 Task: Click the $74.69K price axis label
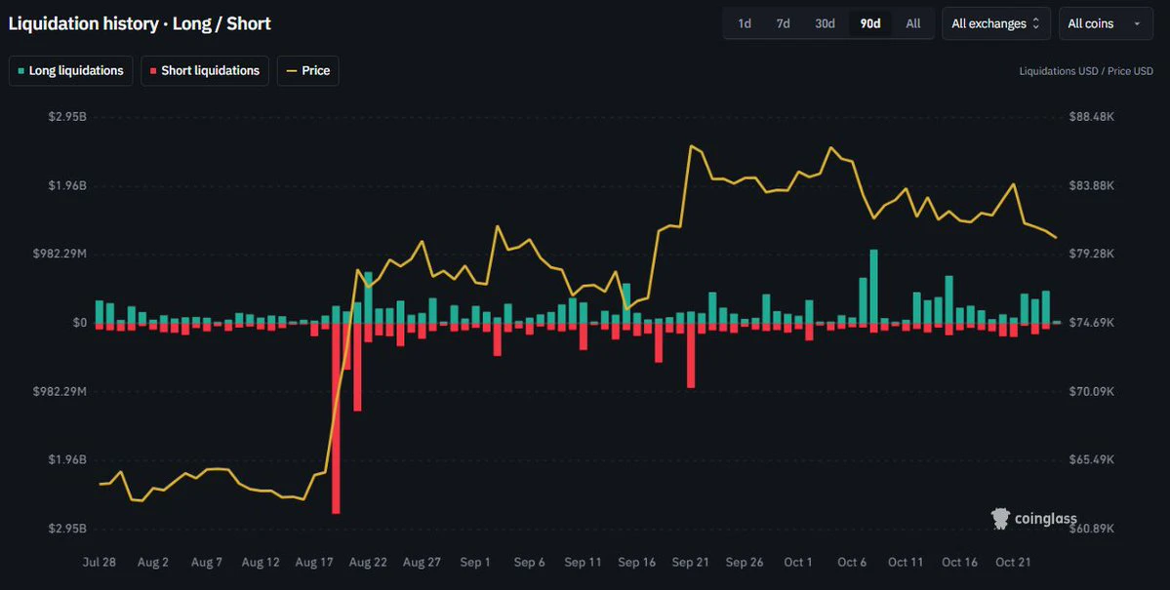[1092, 323]
